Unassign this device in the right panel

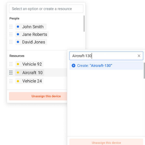coord(106,142)
